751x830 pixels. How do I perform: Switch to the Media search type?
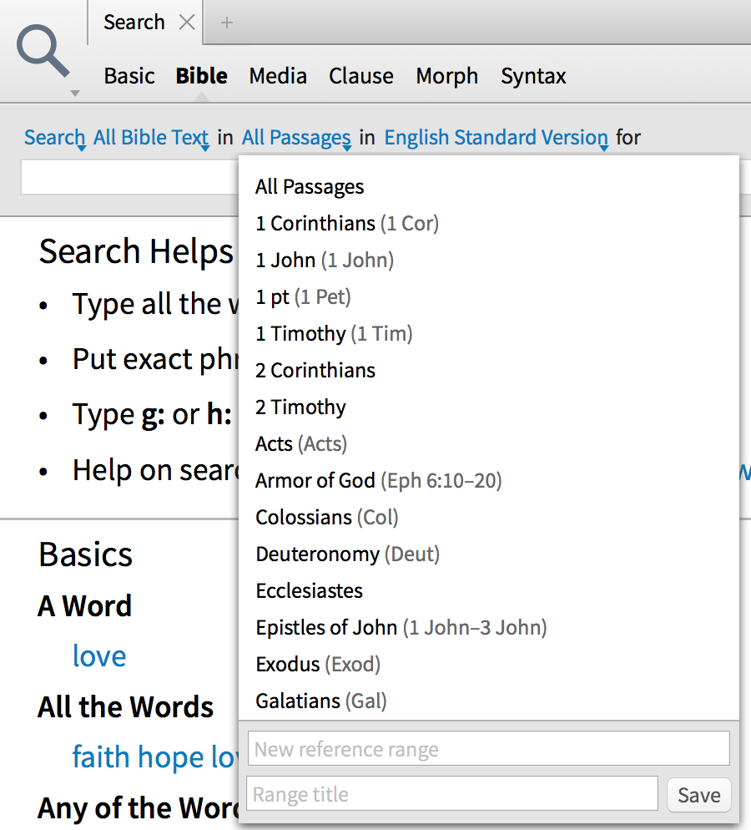click(x=278, y=76)
